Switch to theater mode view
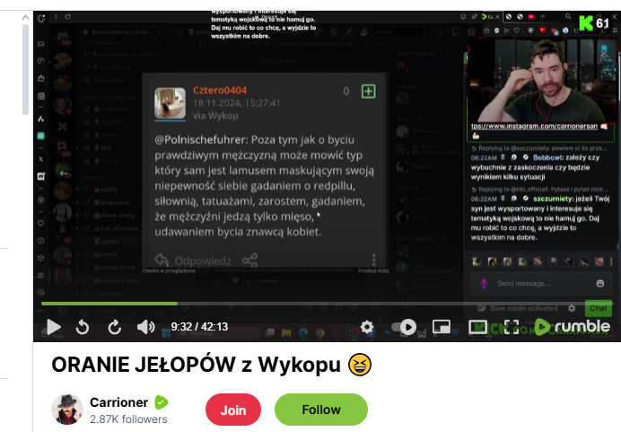The width and height of the screenshot is (621, 432). [477, 327]
